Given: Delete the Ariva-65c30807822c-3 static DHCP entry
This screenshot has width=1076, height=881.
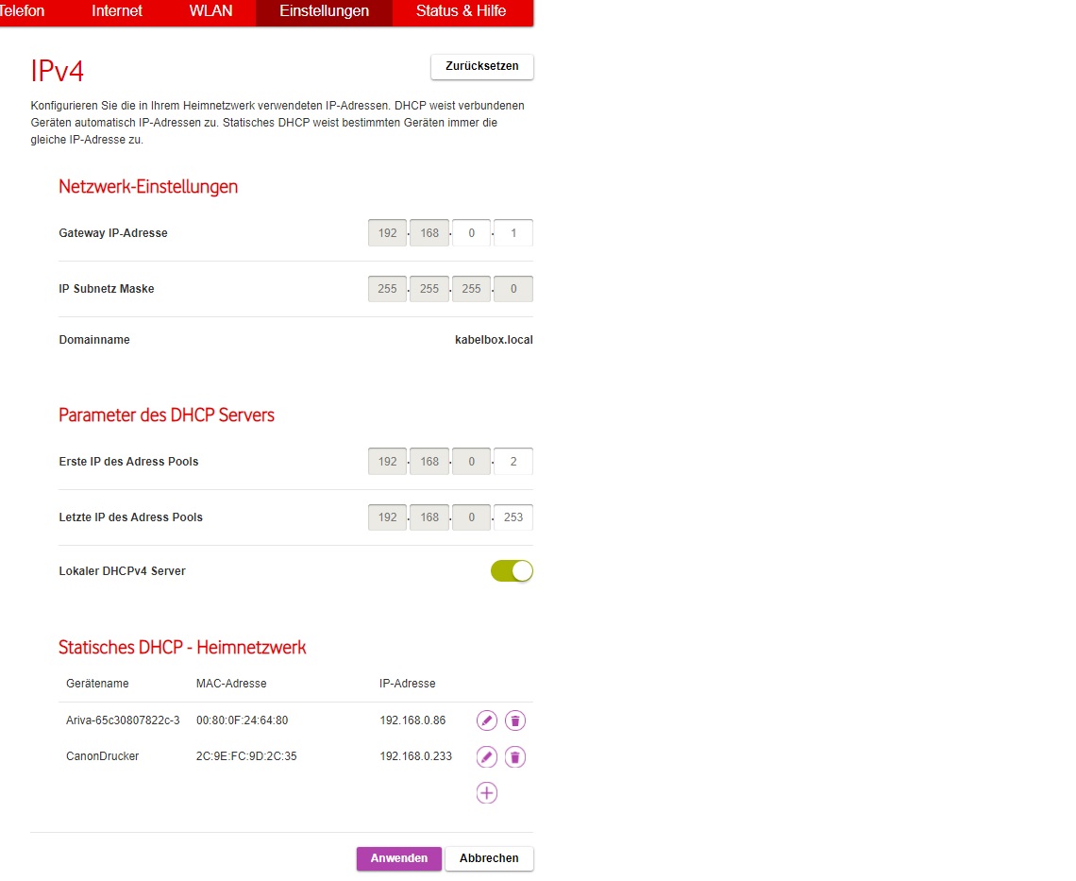Looking at the screenshot, I should click(x=515, y=720).
